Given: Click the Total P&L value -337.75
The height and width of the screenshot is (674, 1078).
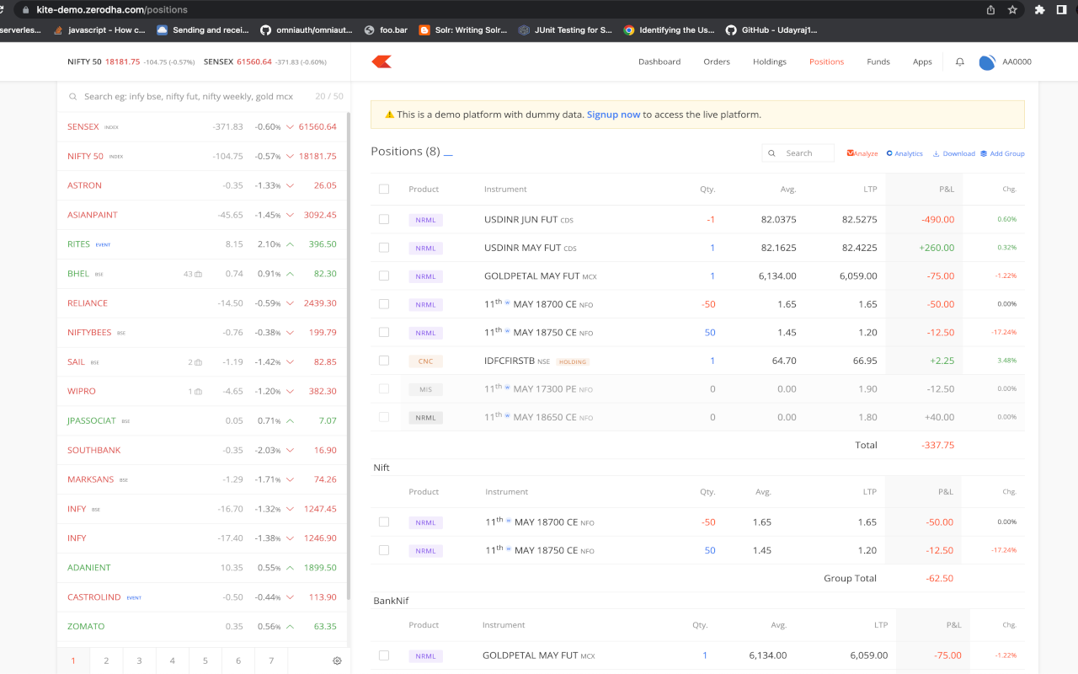Looking at the screenshot, I should 937,445.
